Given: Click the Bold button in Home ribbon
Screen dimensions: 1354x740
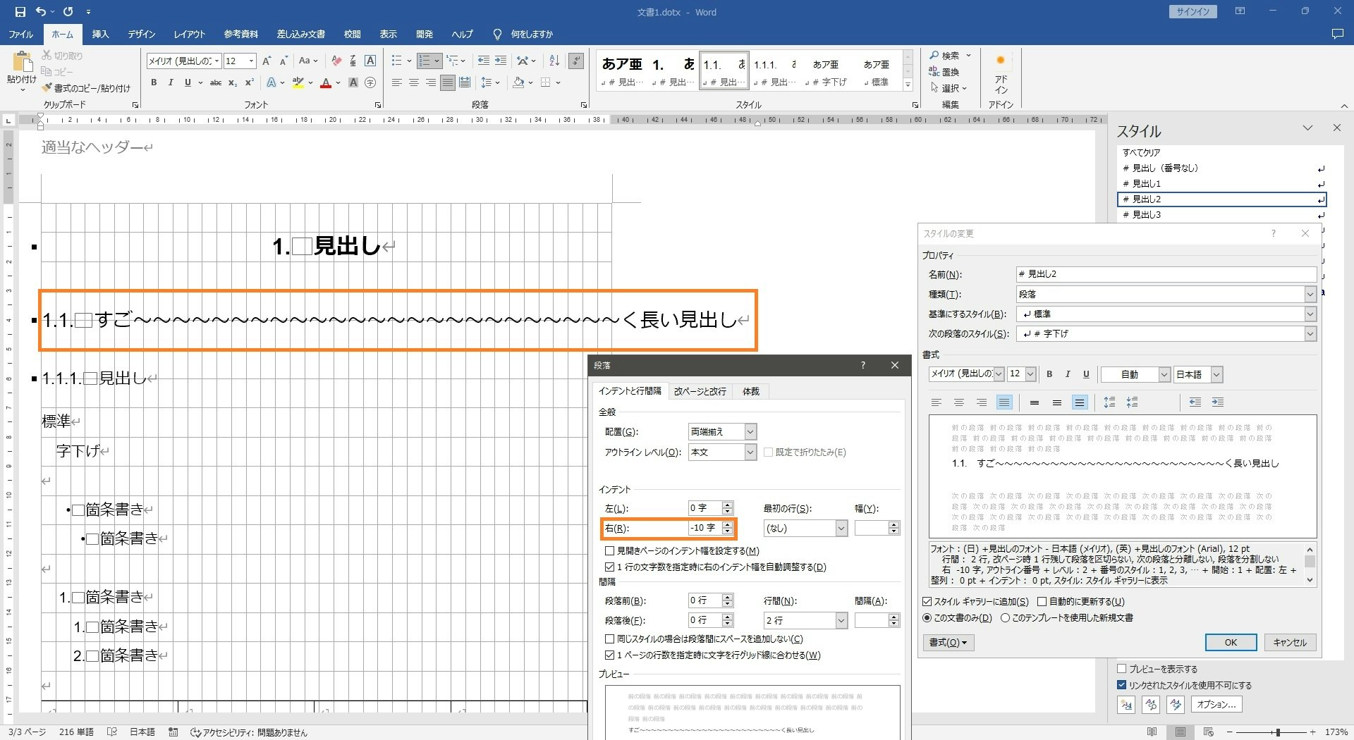Looking at the screenshot, I should coord(154,82).
